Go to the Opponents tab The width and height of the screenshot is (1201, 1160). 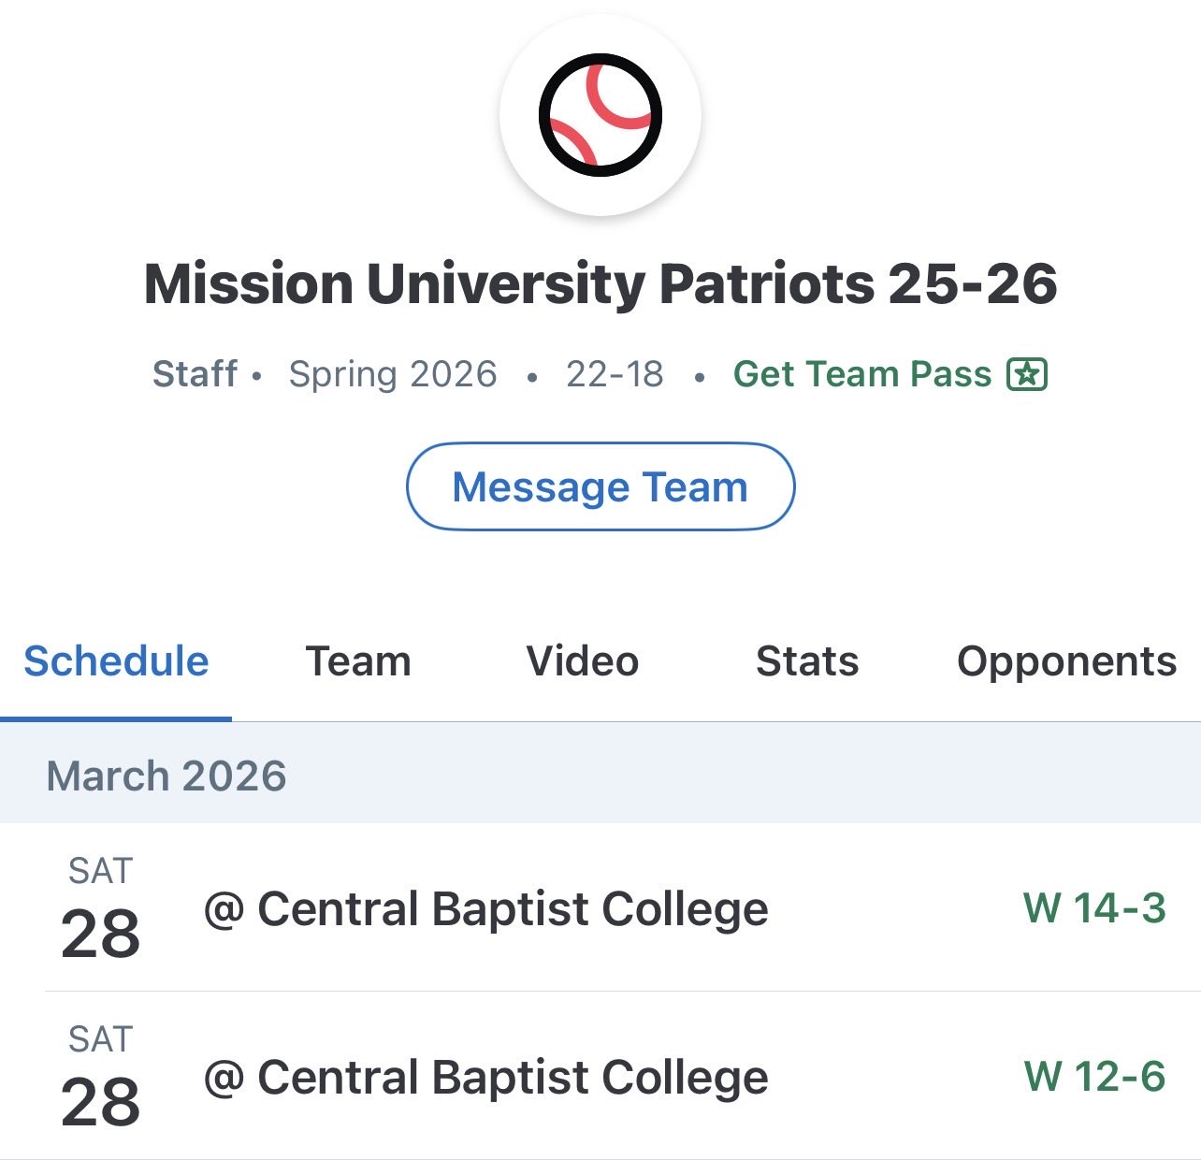[1066, 661]
